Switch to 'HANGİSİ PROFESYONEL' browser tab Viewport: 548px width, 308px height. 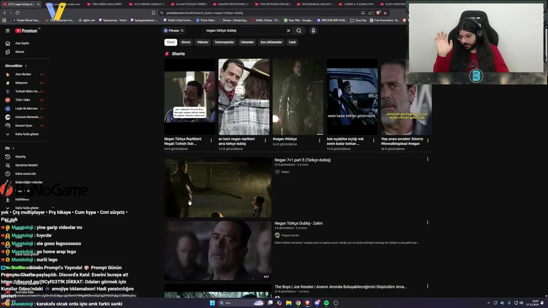point(230,4)
